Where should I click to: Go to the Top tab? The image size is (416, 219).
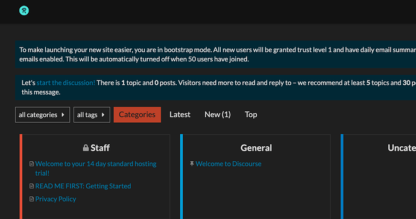coord(251,115)
